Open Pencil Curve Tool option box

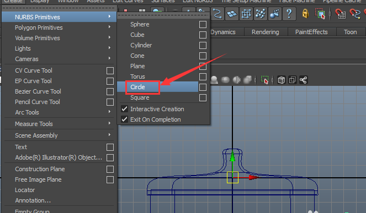pos(110,102)
